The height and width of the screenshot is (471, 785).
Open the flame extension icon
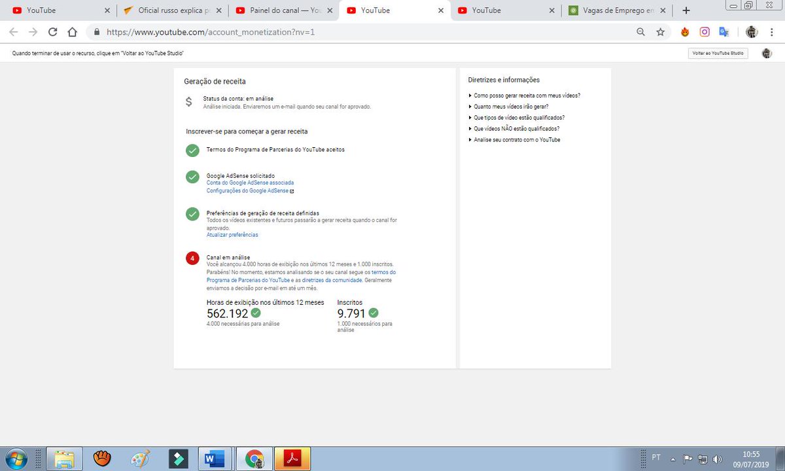[686, 31]
